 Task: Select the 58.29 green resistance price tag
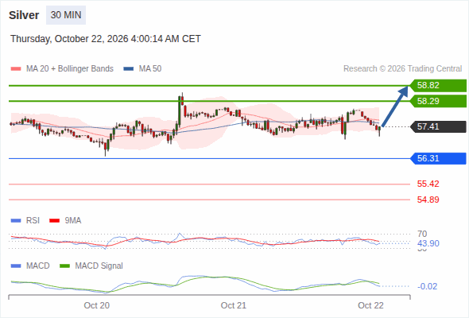[438, 101]
